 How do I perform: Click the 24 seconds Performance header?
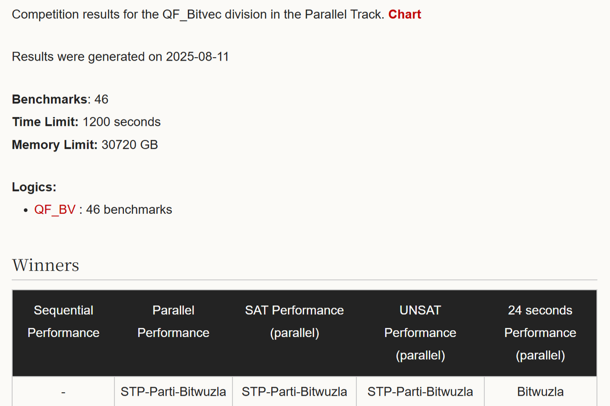click(540, 333)
